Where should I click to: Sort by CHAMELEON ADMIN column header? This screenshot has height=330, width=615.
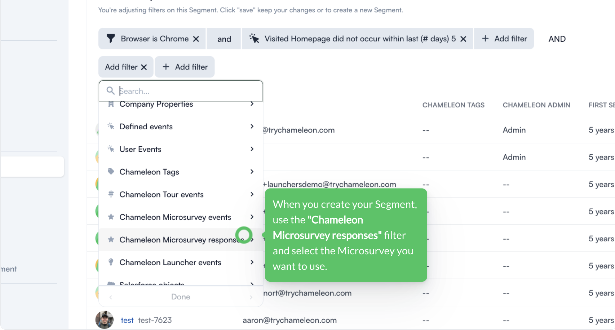(x=536, y=105)
